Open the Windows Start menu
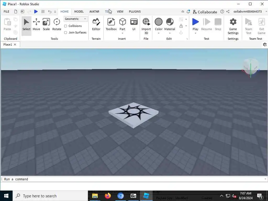The width and height of the screenshot is (268, 201). pos(6,196)
